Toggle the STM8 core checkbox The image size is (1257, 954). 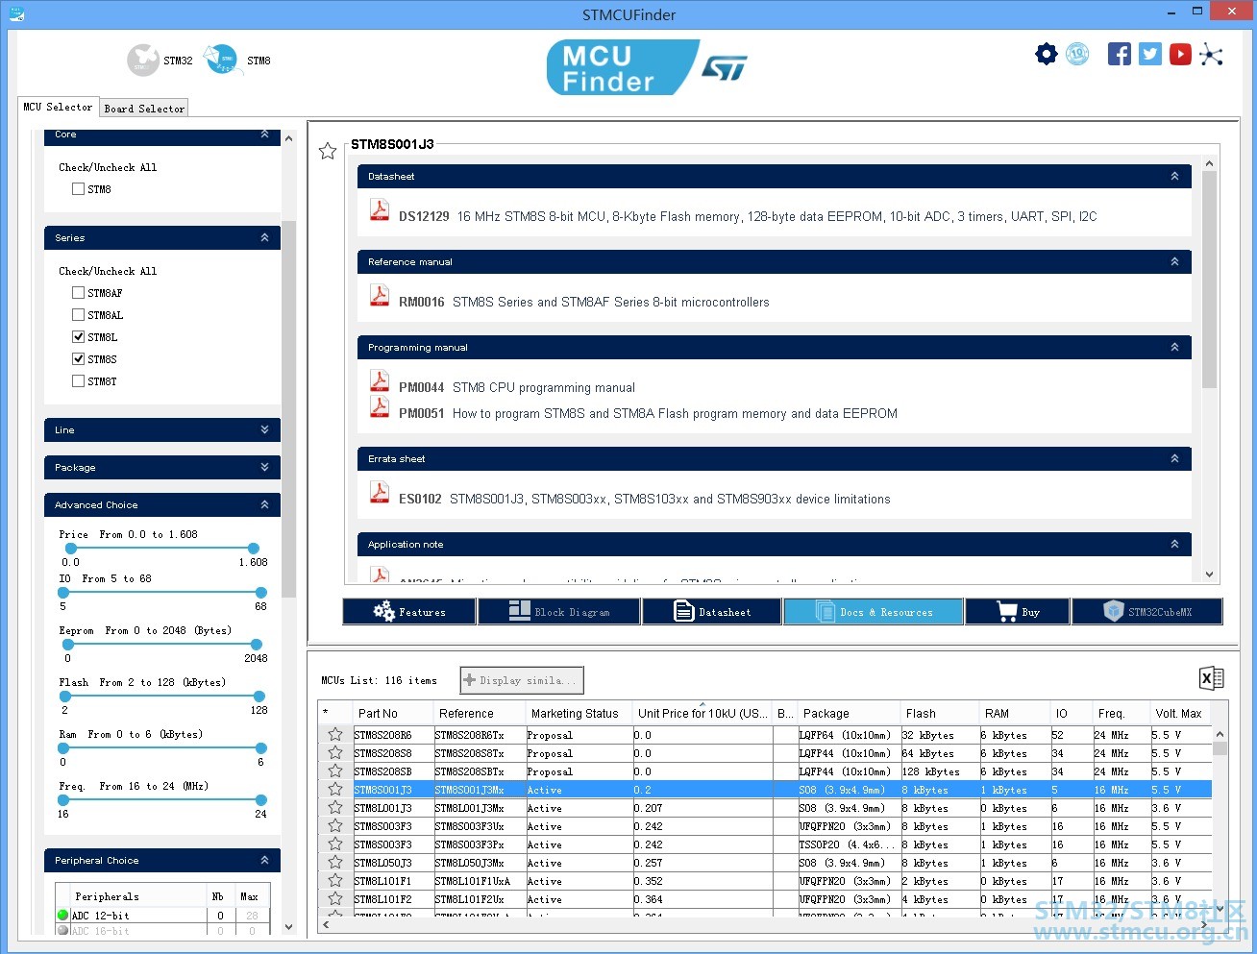(78, 189)
